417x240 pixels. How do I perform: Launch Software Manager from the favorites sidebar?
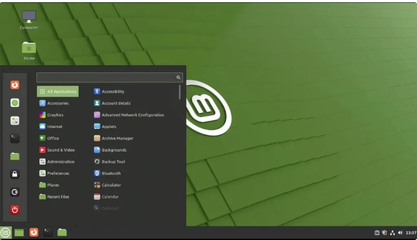[x=15, y=103]
